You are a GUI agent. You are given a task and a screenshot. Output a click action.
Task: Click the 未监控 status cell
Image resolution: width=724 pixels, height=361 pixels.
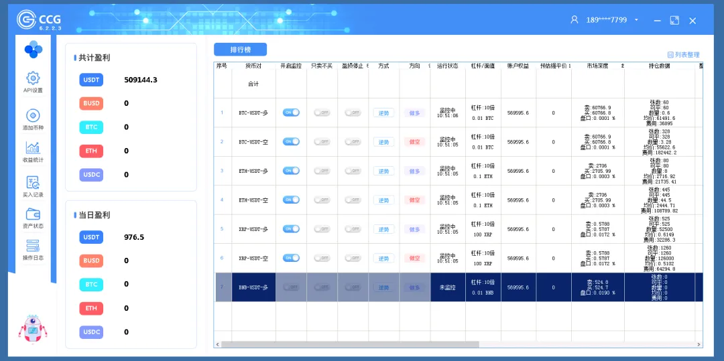click(447, 287)
